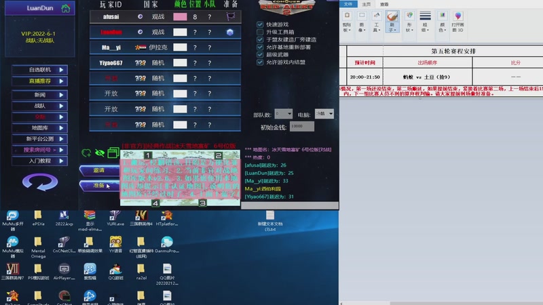This screenshot has height=305, width=543.
Task: Open the CnCNetClient desktop shortcut
Action: click(64, 245)
